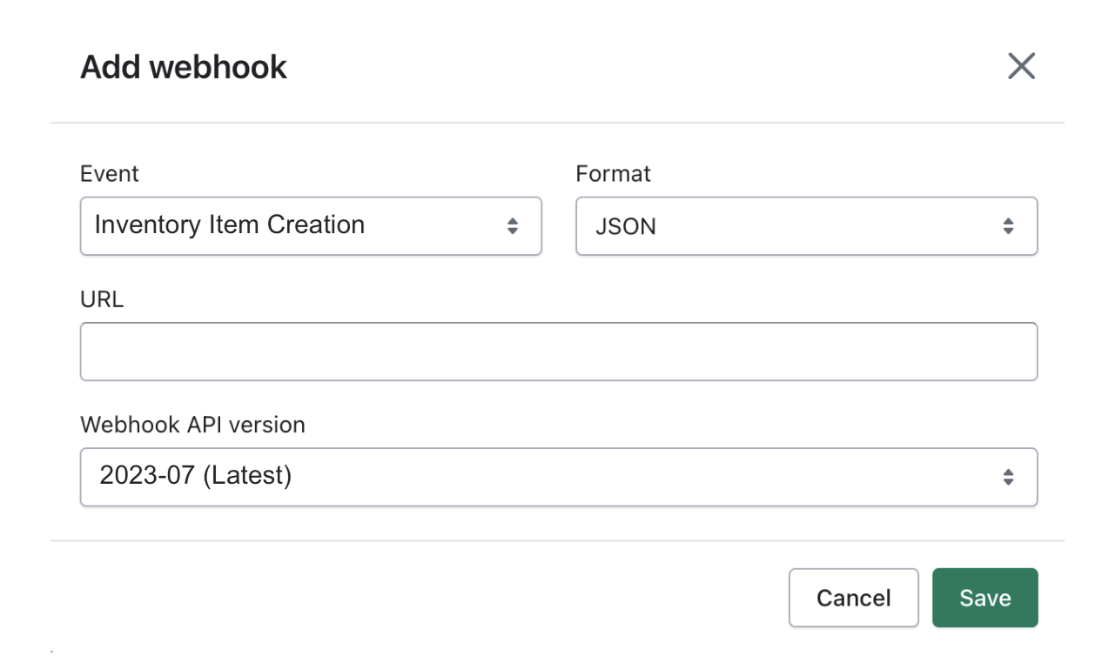The image size is (1095, 663).
Task: Click the divider line above Cancel button
Action: pos(557,540)
